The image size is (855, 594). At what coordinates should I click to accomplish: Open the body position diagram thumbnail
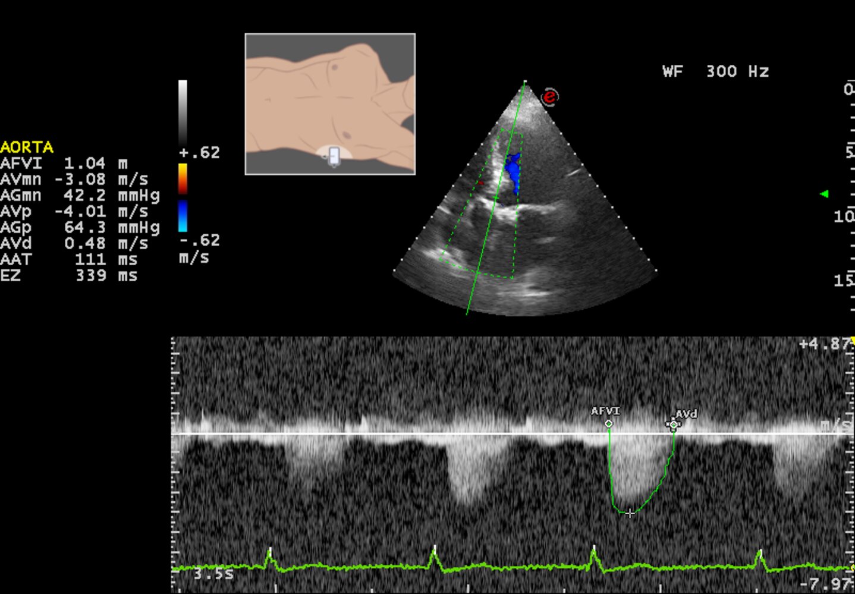click(330, 104)
